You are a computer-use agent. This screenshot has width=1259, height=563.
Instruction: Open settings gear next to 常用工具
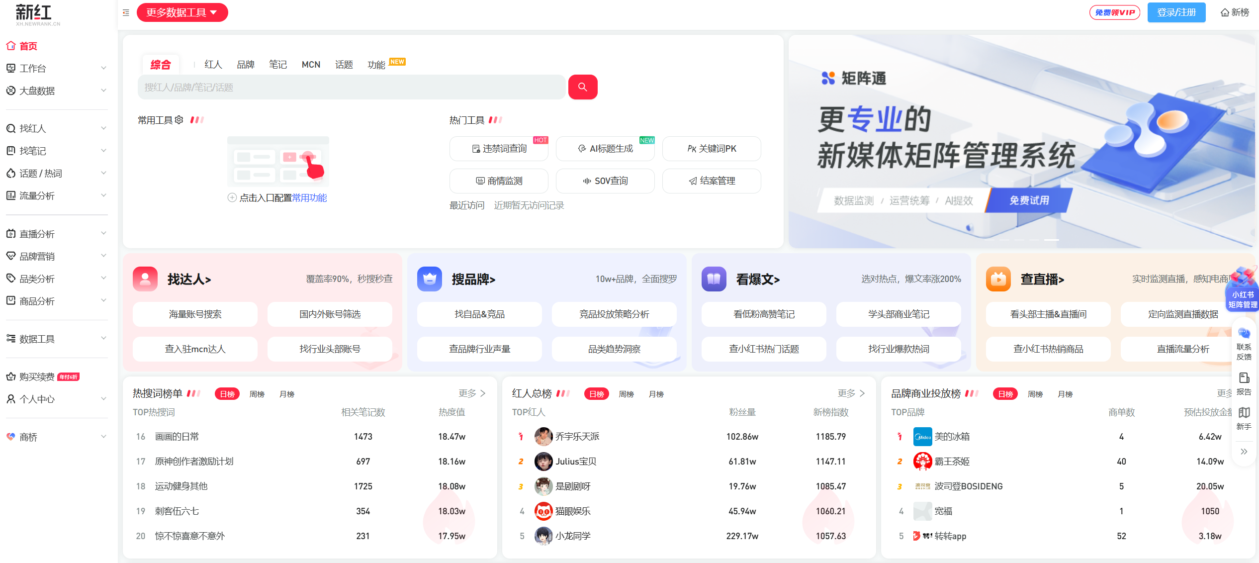tap(179, 120)
